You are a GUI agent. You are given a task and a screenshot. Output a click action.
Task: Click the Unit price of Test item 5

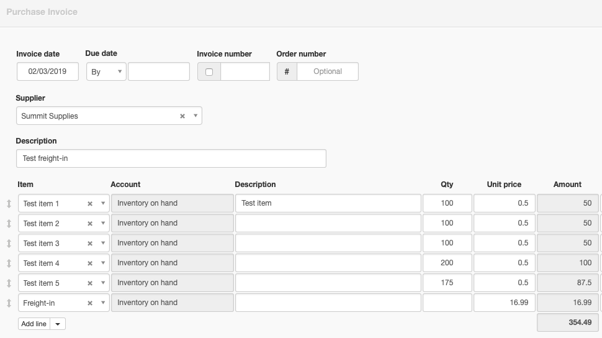pos(505,283)
